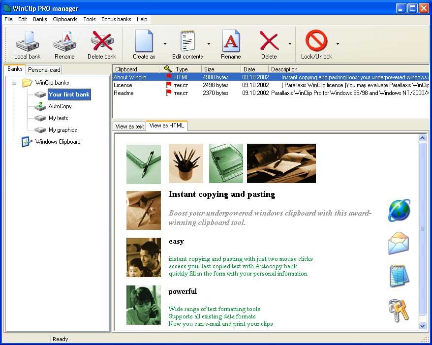Screen dimensions: 432x345
Task: Sort by the Clipboard column header
Action: pyautogui.click(x=136, y=69)
